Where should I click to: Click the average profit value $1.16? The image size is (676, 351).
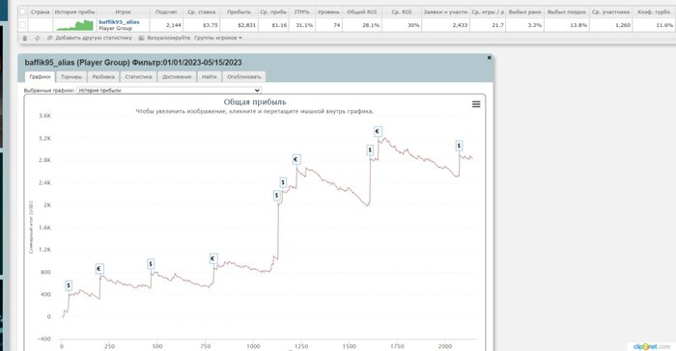point(279,25)
